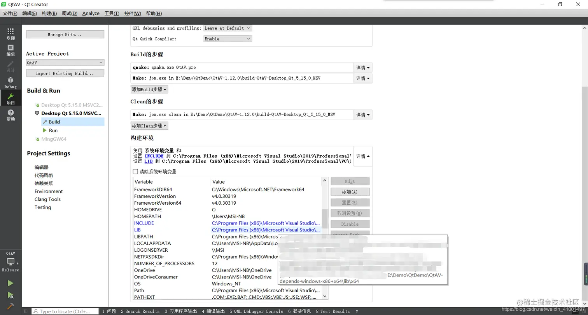Open the 文件(F) menu
This screenshot has height=315, width=588.
pyautogui.click(x=10, y=13)
